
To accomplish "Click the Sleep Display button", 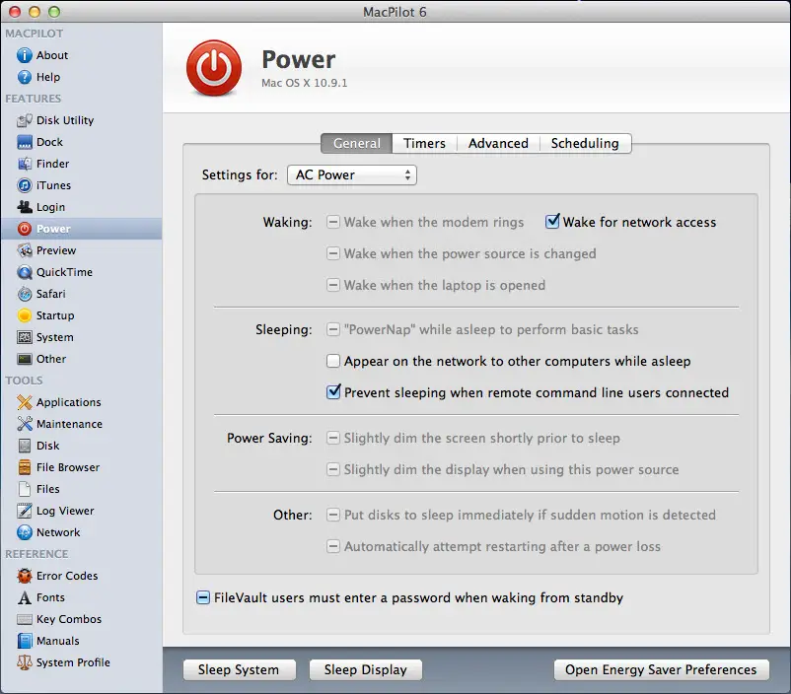I will pos(365,669).
